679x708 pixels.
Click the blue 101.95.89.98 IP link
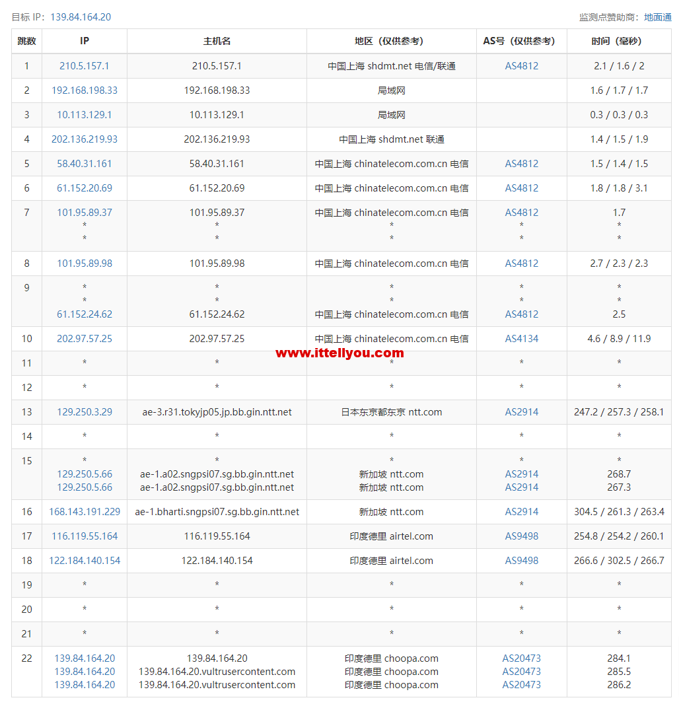point(85,264)
